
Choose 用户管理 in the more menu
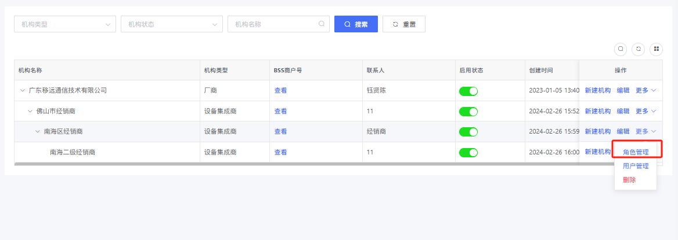point(636,166)
